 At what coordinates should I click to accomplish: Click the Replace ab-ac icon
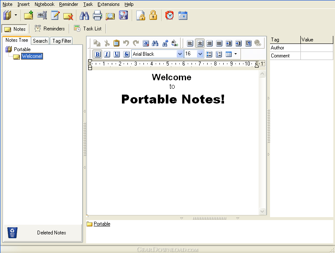click(175, 43)
